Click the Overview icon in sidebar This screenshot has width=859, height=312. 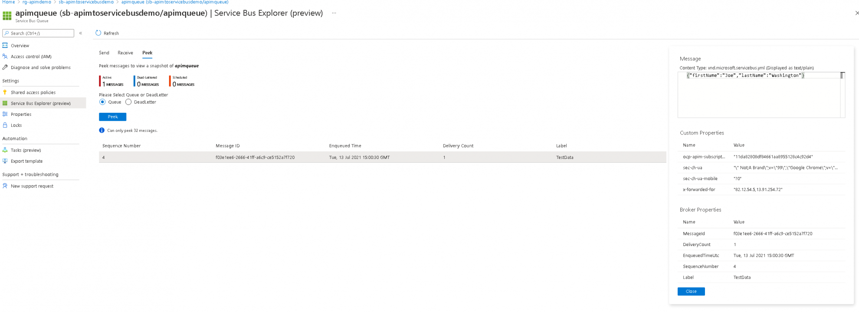coord(5,46)
